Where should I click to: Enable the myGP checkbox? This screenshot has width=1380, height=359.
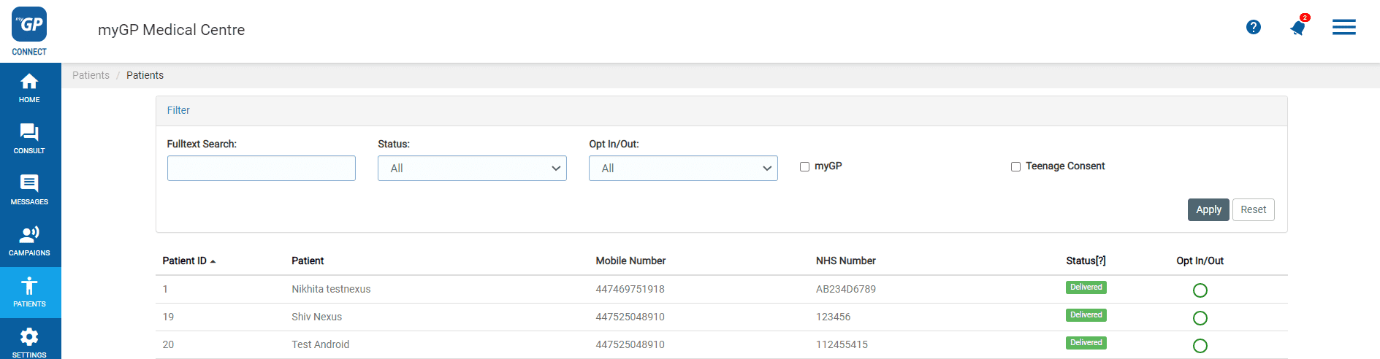click(x=804, y=166)
